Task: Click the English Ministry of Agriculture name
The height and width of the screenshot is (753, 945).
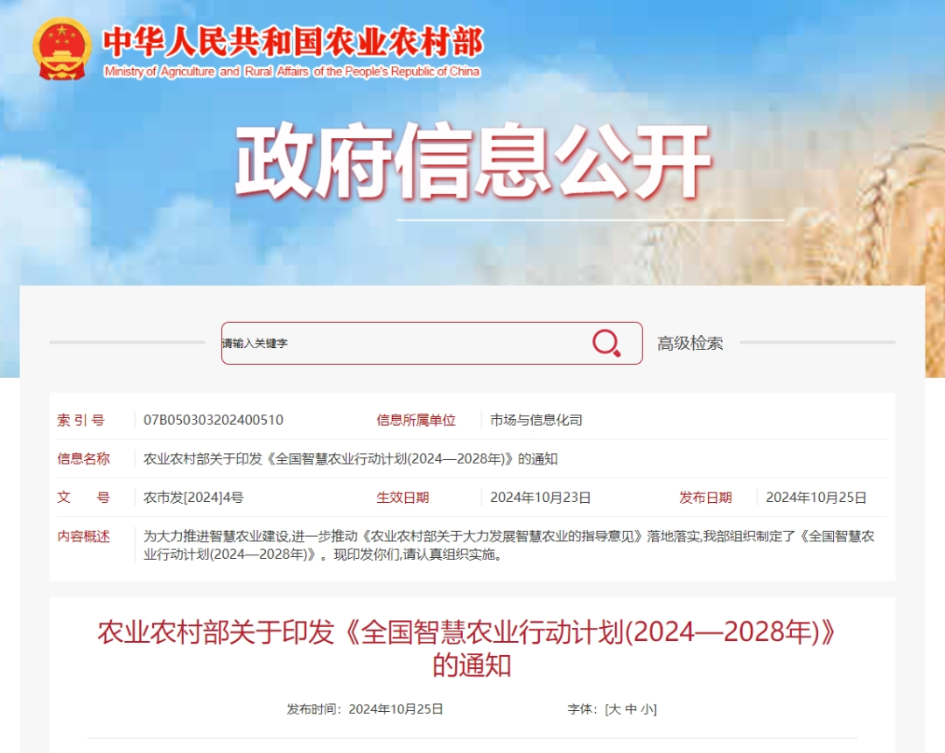Action: click(x=291, y=72)
